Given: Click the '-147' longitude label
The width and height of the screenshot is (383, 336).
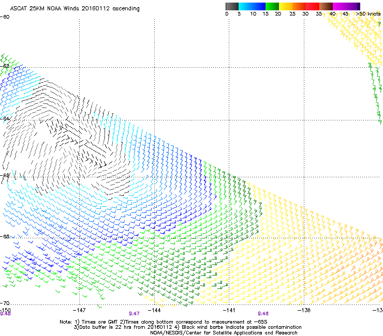Looking at the screenshot, I should pos(79,310).
